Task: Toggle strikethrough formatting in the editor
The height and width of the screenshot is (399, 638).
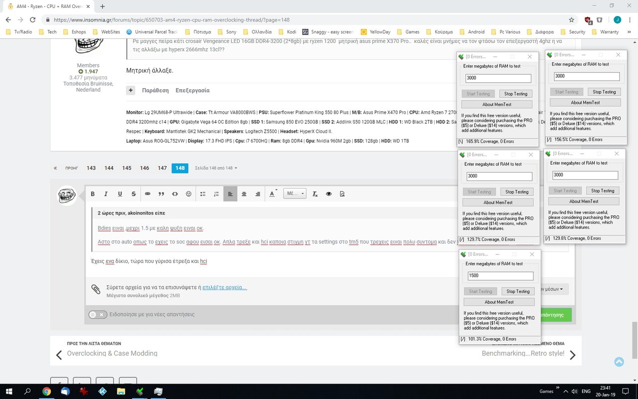Action: click(x=134, y=194)
